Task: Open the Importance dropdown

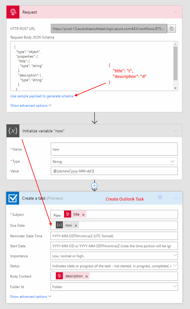Action: click(x=175, y=256)
